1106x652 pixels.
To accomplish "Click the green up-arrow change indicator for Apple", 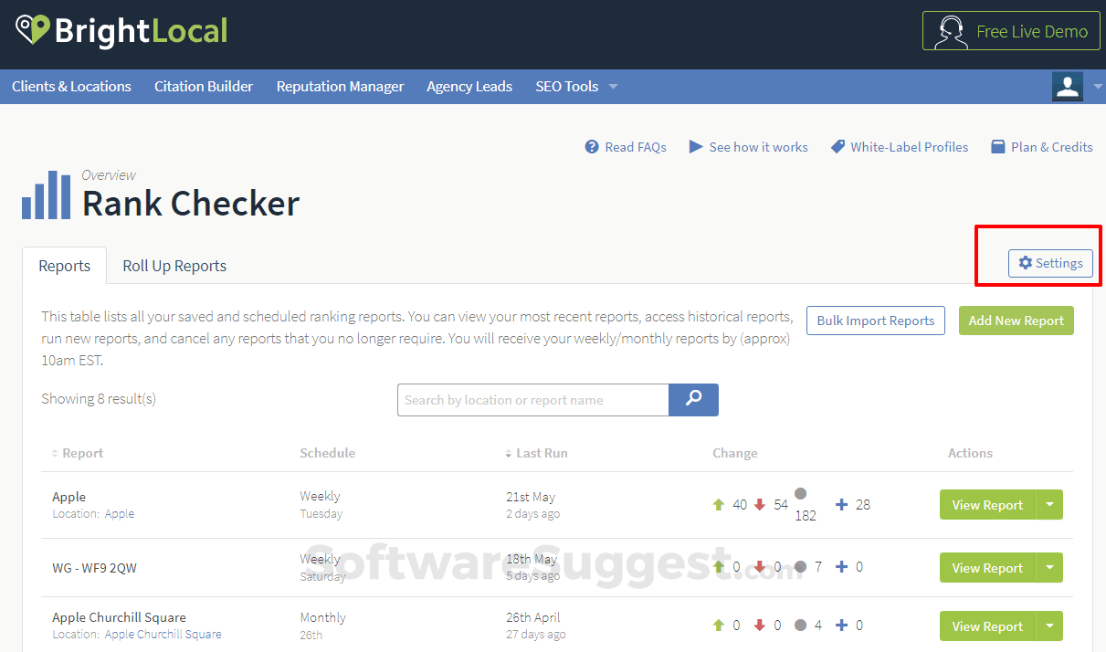I will pos(720,504).
